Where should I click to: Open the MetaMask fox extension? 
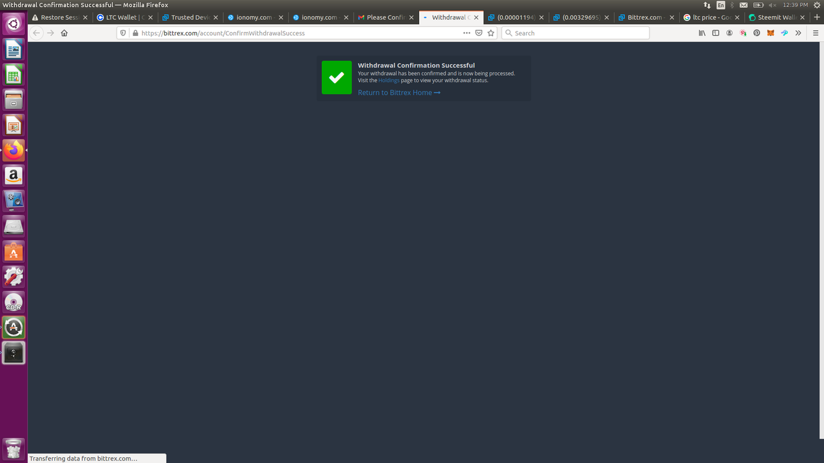[x=771, y=33]
